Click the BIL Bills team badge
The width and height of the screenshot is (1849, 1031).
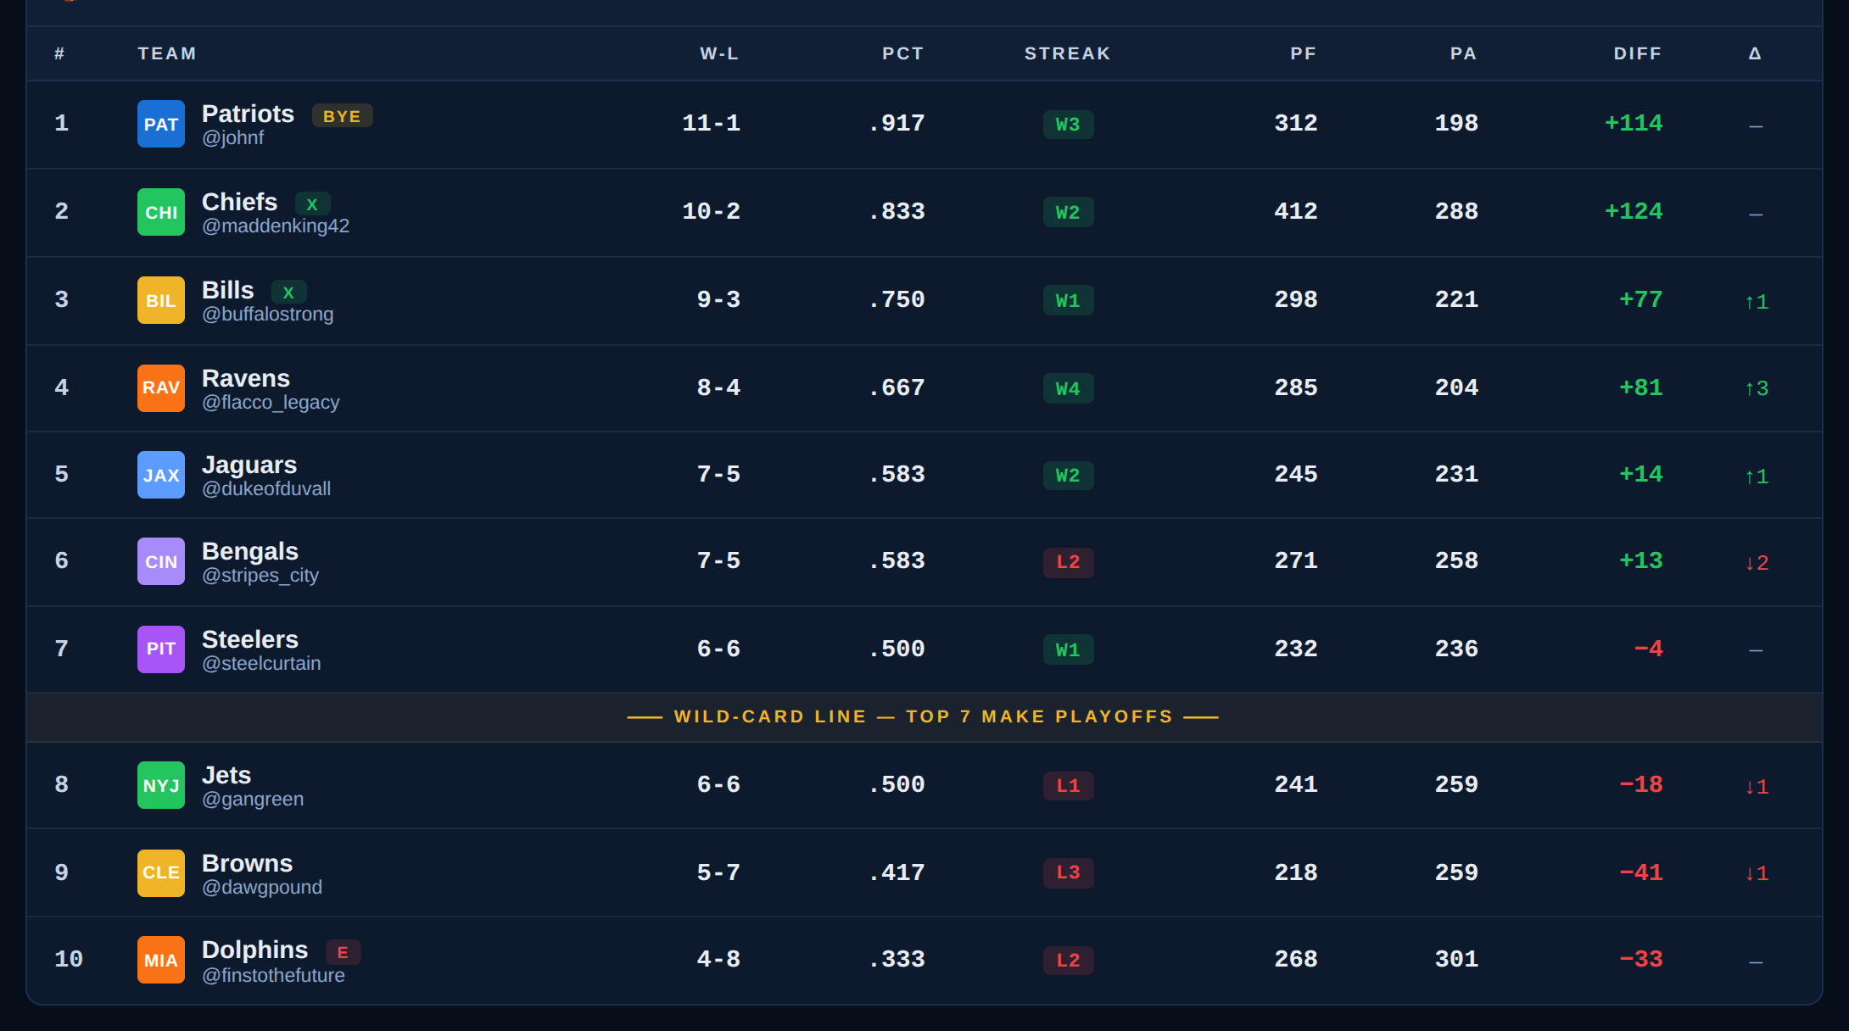point(161,300)
